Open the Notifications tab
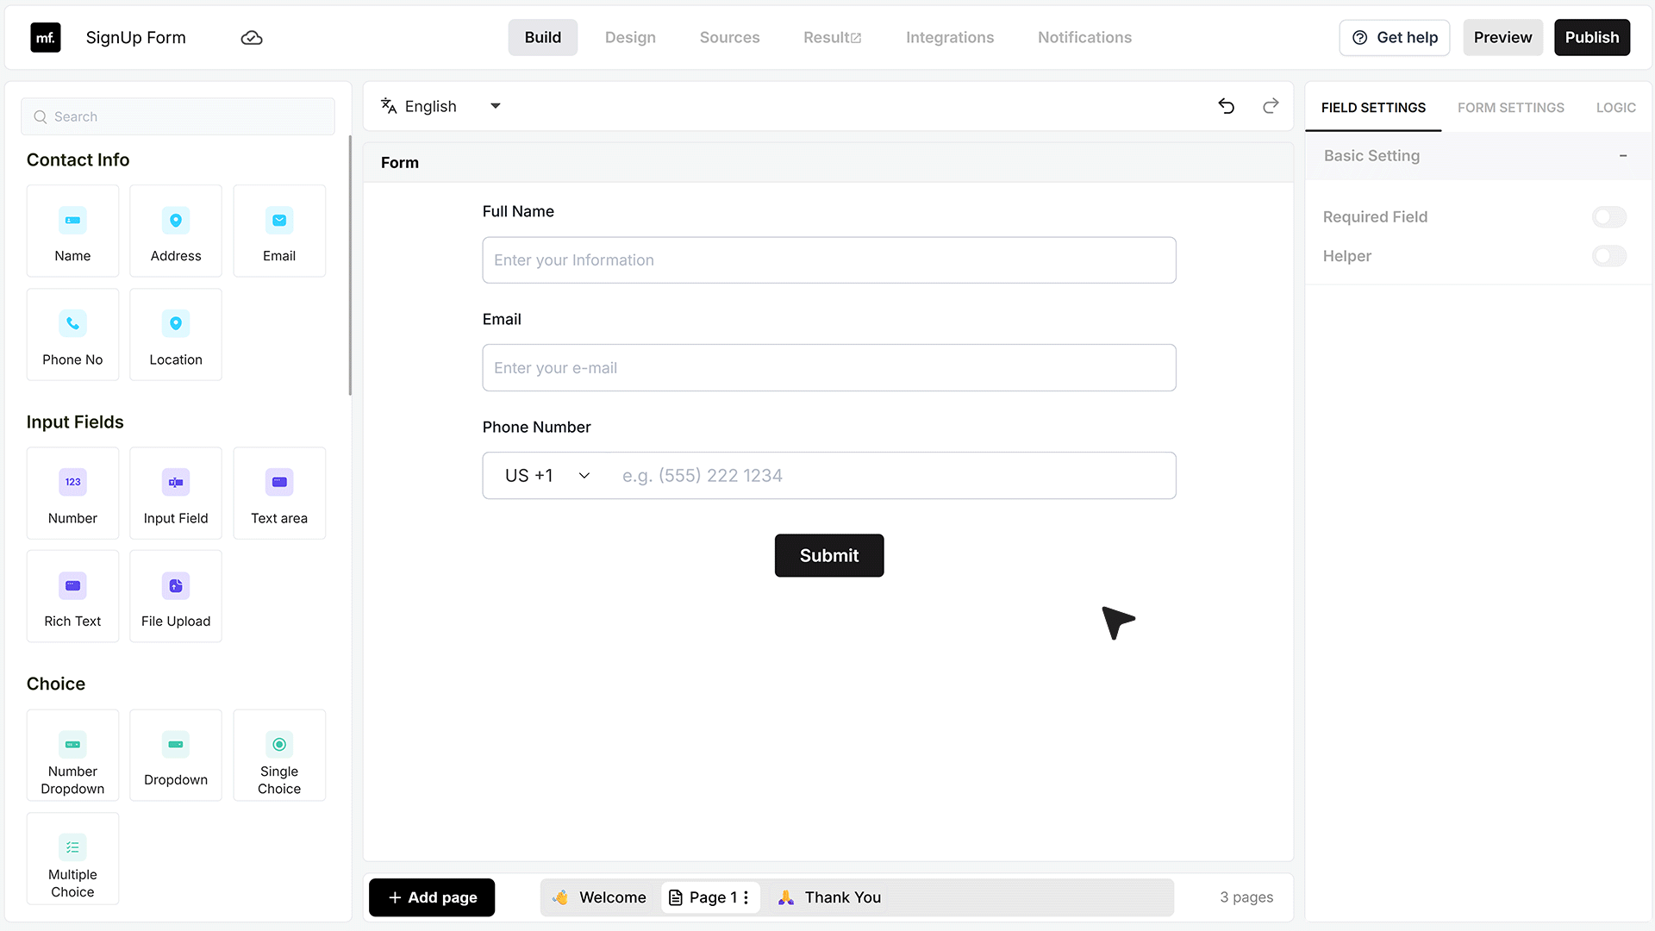1655x931 pixels. point(1084,38)
